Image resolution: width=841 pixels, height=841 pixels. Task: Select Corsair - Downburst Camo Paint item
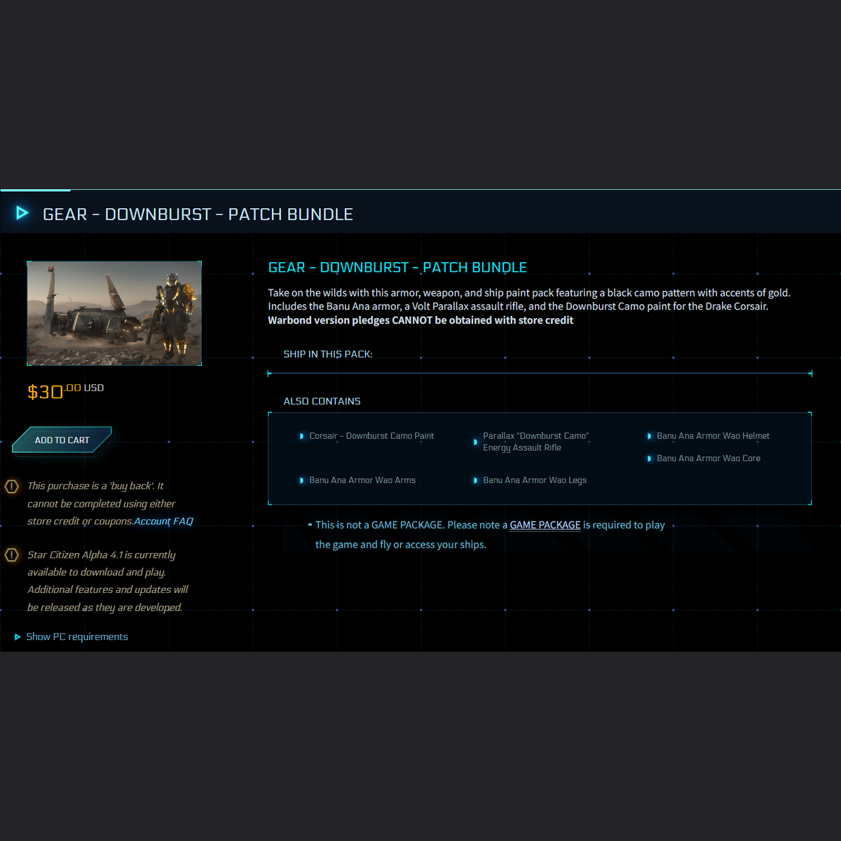pyautogui.click(x=371, y=436)
